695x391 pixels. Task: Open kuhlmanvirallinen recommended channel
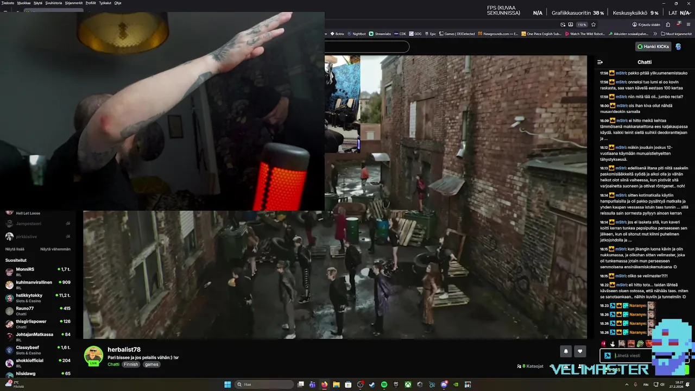pyautogui.click(x=38, y=285)
